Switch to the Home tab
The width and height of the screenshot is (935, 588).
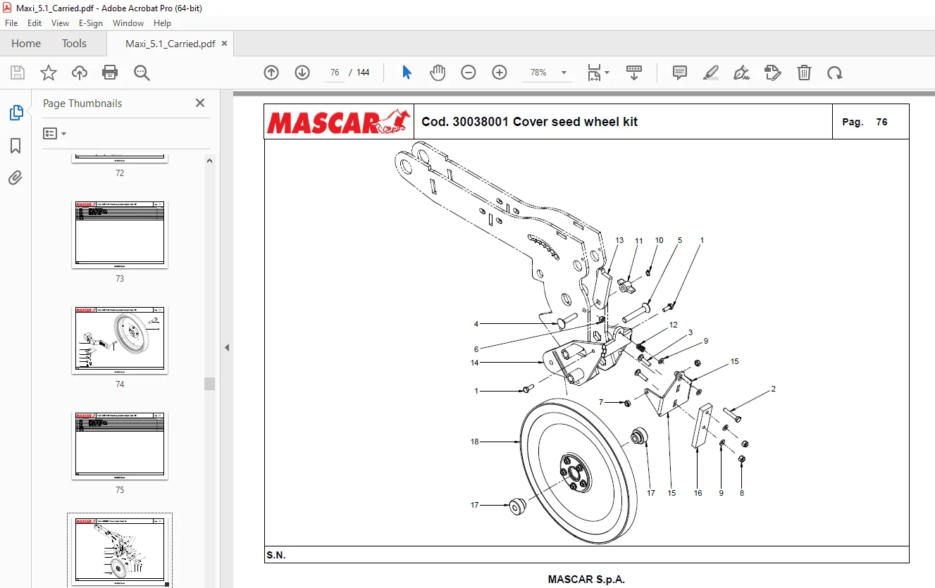click(x=26, y=44)
